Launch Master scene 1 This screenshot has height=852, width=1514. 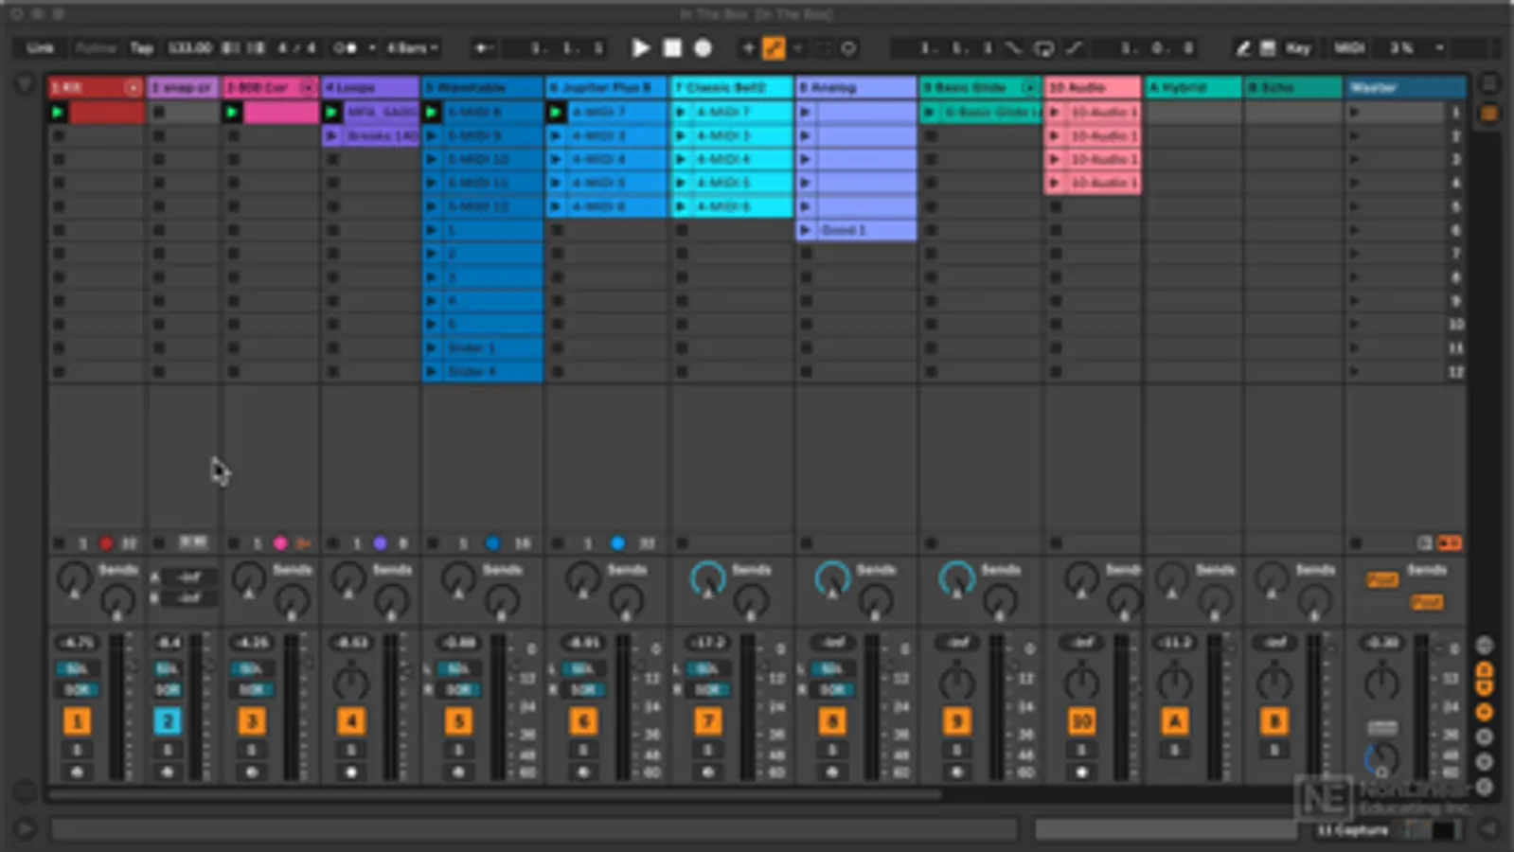[x=1355, y=113]
